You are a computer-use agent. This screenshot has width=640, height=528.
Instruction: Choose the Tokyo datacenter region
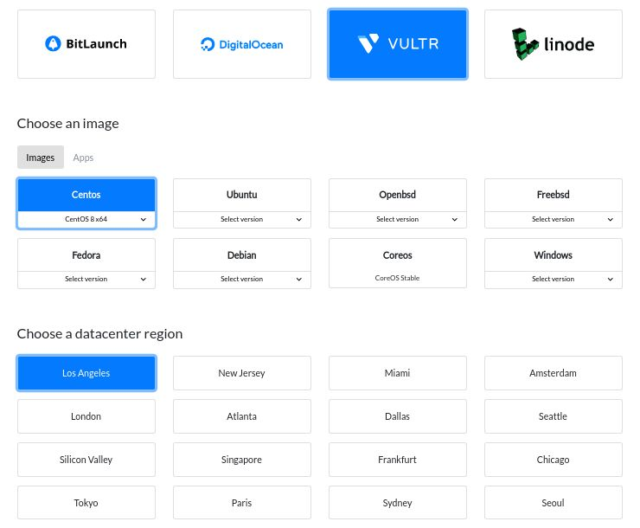pyautogui.click(x=86, y=503)
